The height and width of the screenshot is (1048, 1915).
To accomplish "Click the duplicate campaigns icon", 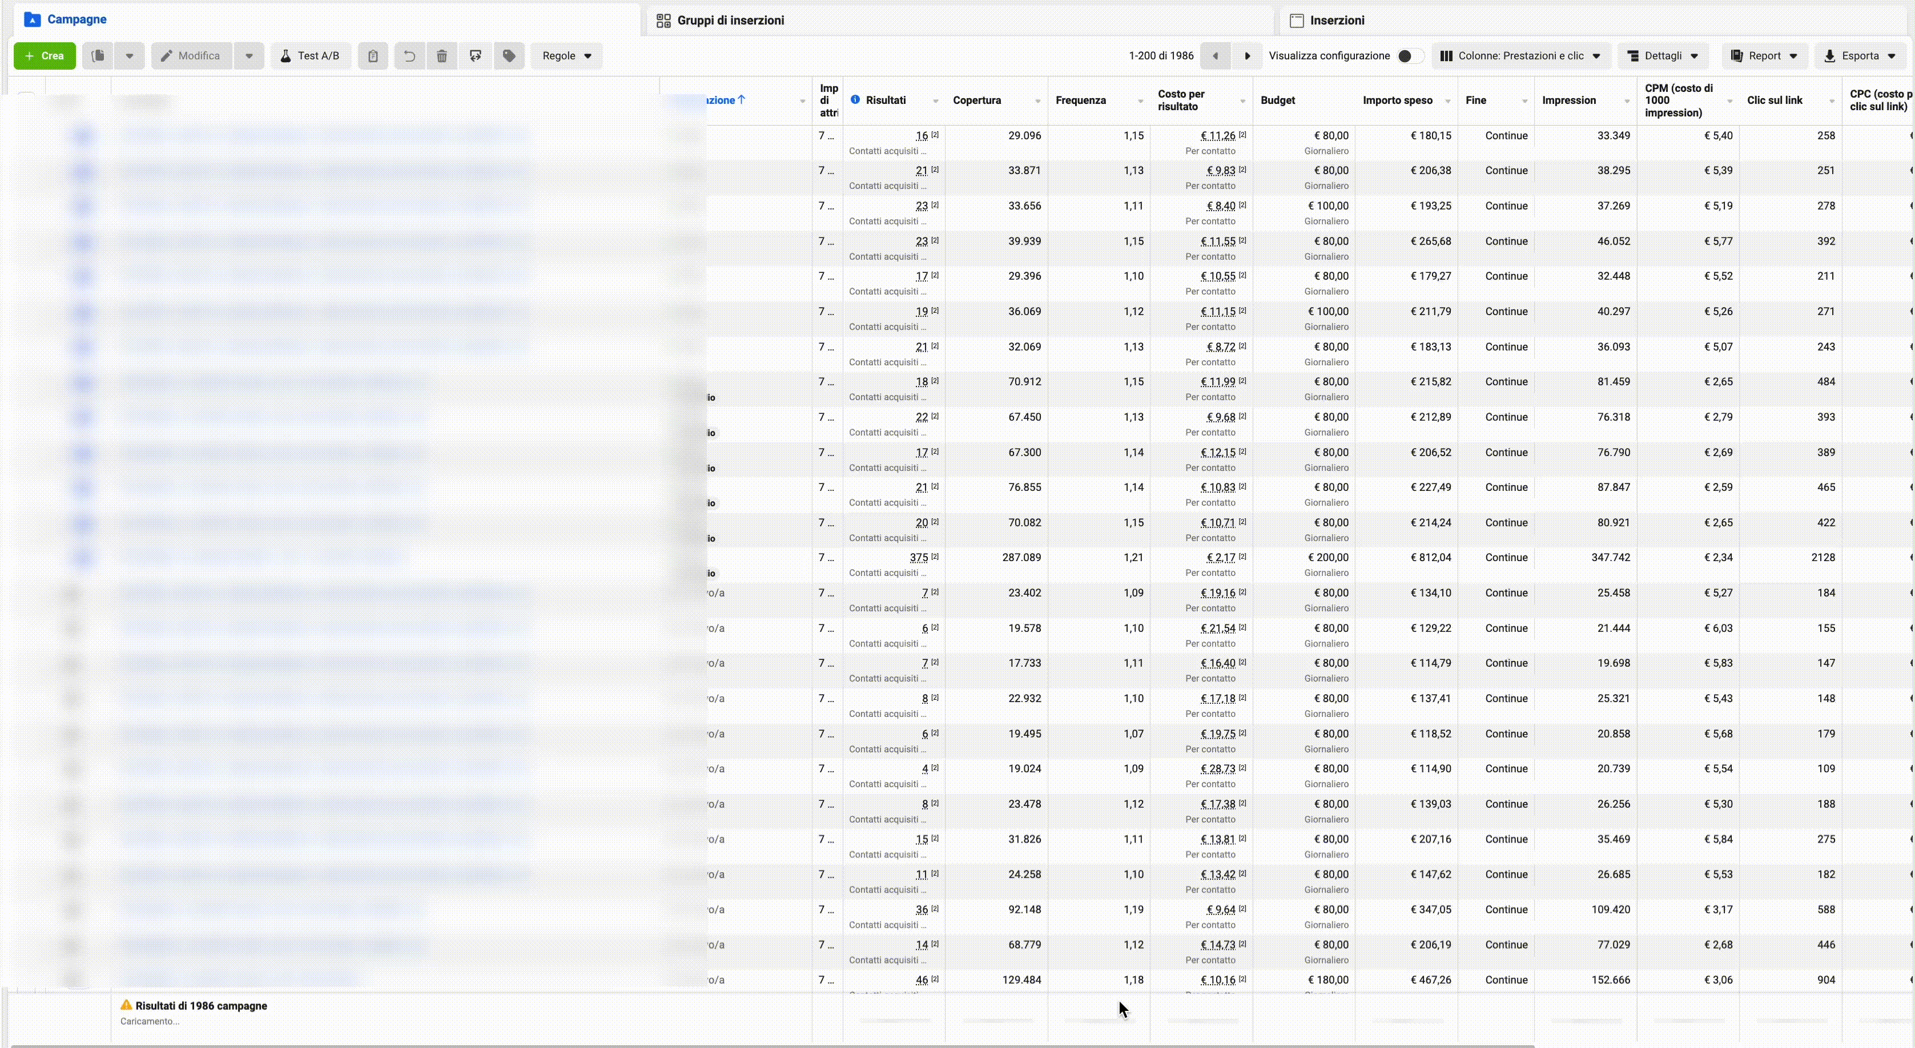I will click(x=98, y=56).
